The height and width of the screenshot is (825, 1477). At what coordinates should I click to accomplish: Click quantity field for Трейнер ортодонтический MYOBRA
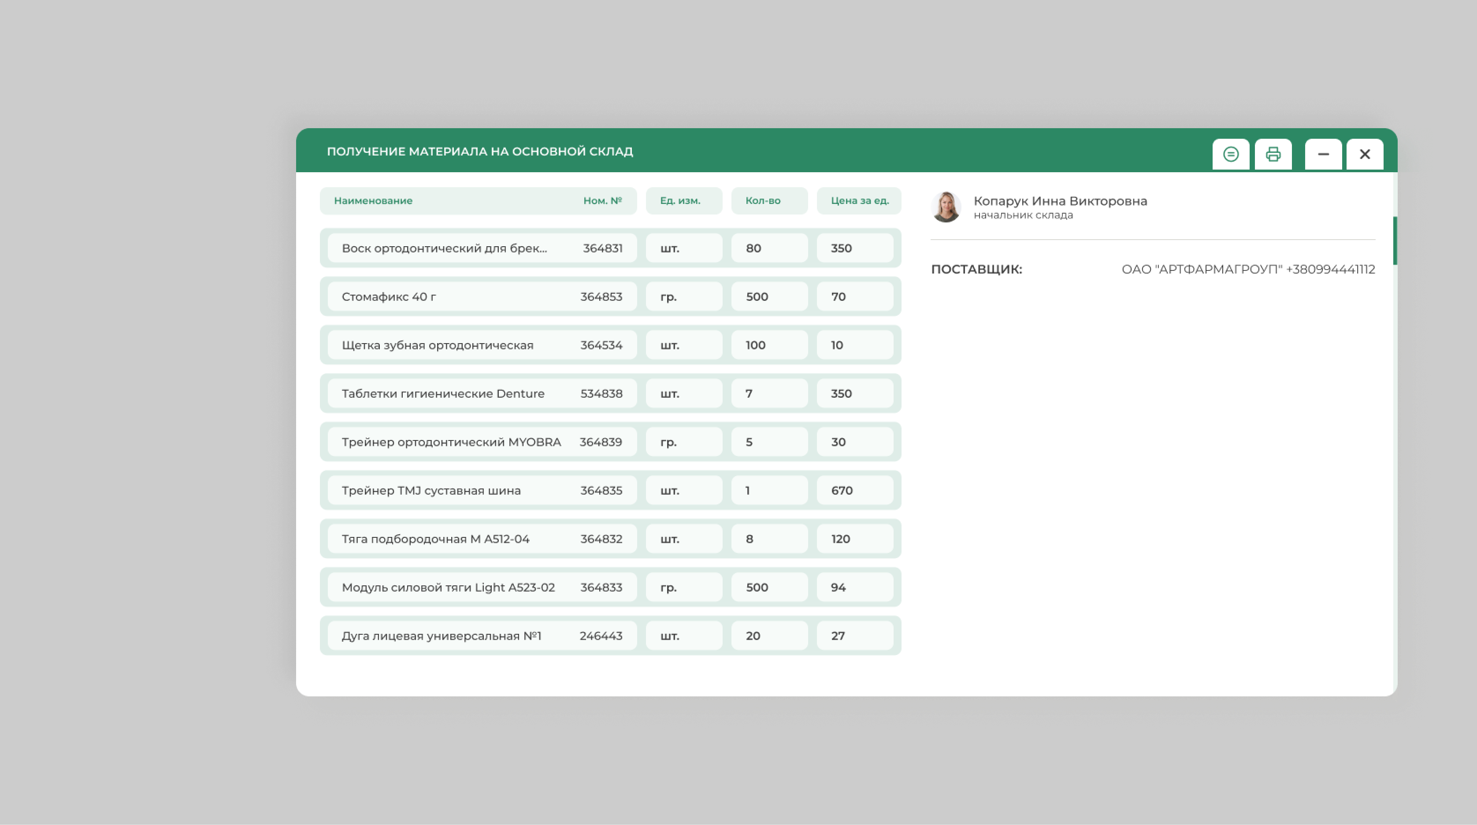tap(769, 442)
